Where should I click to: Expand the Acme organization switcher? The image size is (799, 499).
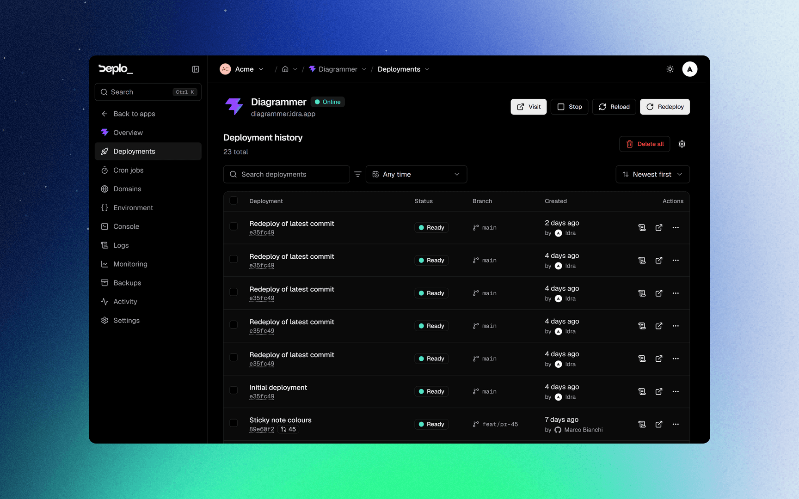242,69
